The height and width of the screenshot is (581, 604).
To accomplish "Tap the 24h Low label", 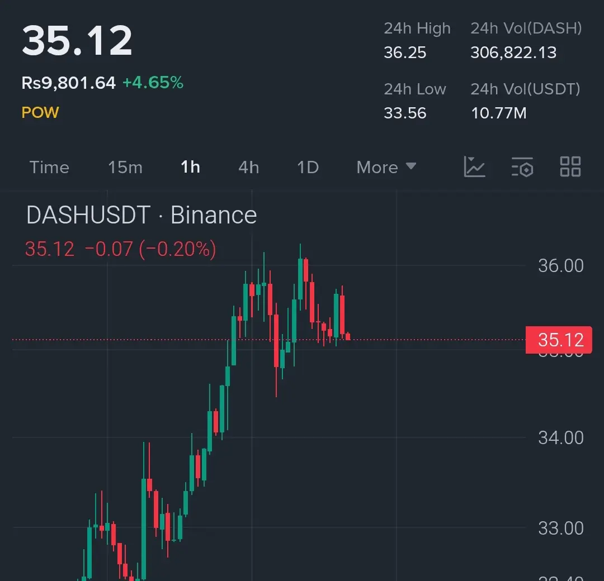I will pos(415,89).
